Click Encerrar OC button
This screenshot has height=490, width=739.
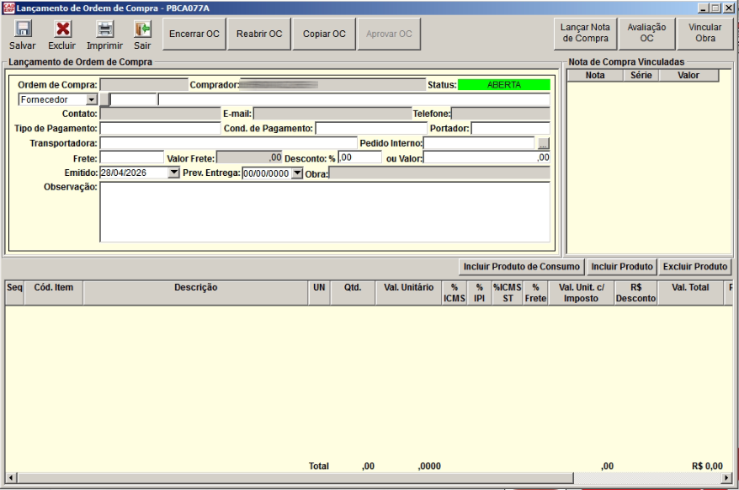[x=194, y=34]
